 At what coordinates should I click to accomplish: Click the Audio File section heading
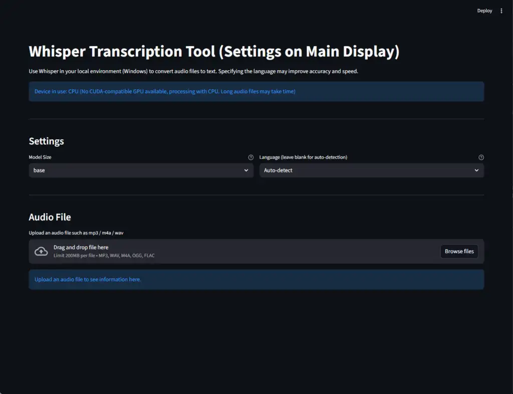click(x=50, y=217)
